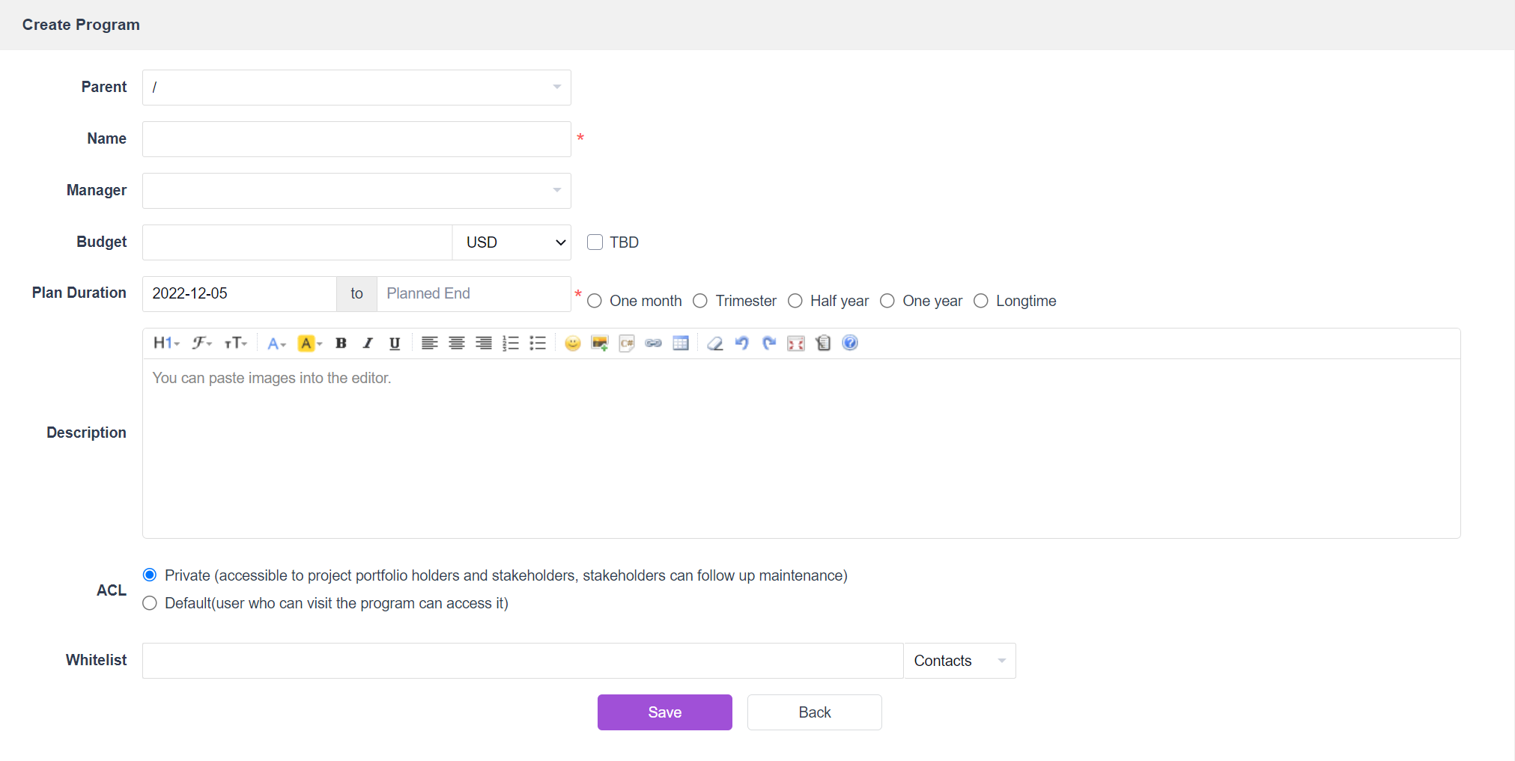The image size is (1515, 761).
Task: Choose Default ACL radio option
Action: click(x=150, y=603)
